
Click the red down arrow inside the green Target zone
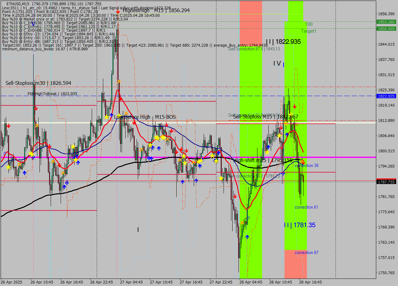coord(295,106)
